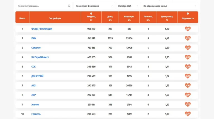The width and height of the screenshot is (214, 119).
Task: Open the Октябрь 2025 period dropdown
Action: pyautogui.click(x=128, y=6)
